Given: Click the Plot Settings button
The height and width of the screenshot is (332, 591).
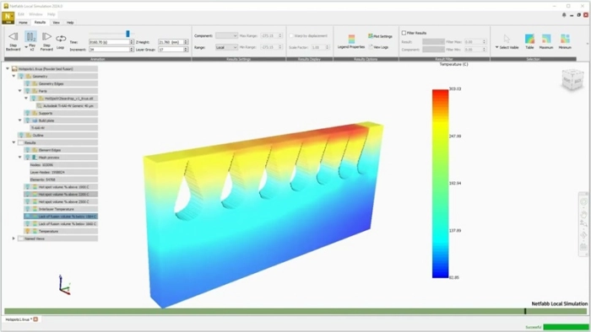Looking at the screenshot, I should [380, 36].
